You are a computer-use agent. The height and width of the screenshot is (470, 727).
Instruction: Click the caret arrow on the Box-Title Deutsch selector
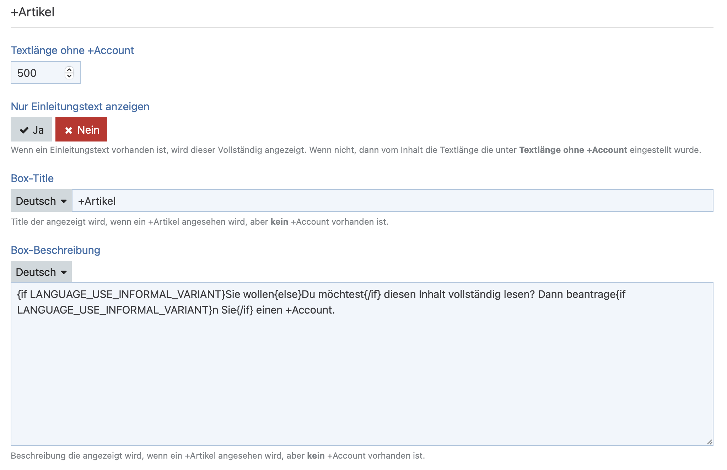(64, 201)
